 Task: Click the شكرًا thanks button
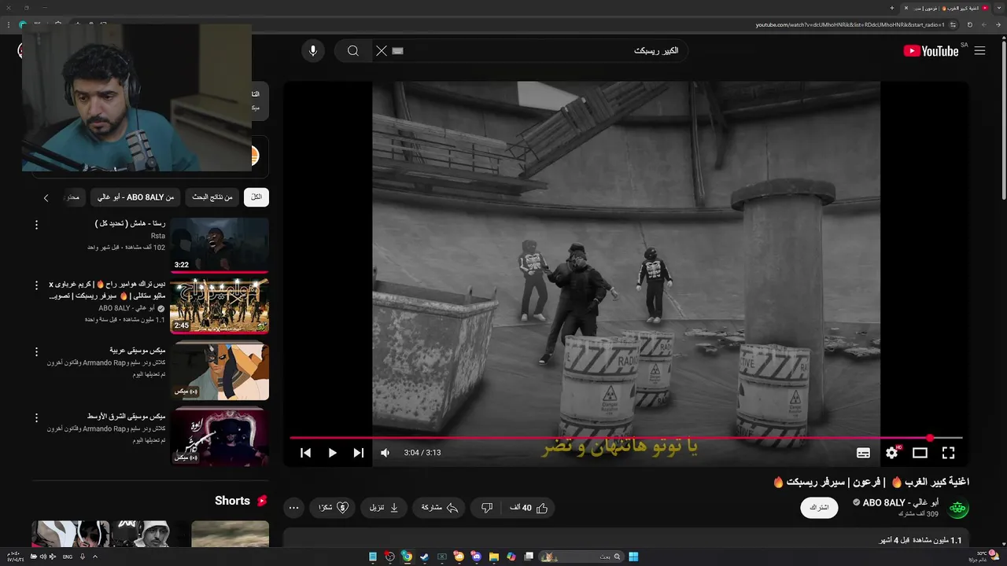pyautogui.click(x=333, y=508)
